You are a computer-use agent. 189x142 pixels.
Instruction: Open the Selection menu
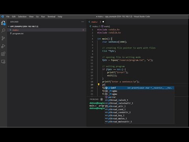coord(22,17)
